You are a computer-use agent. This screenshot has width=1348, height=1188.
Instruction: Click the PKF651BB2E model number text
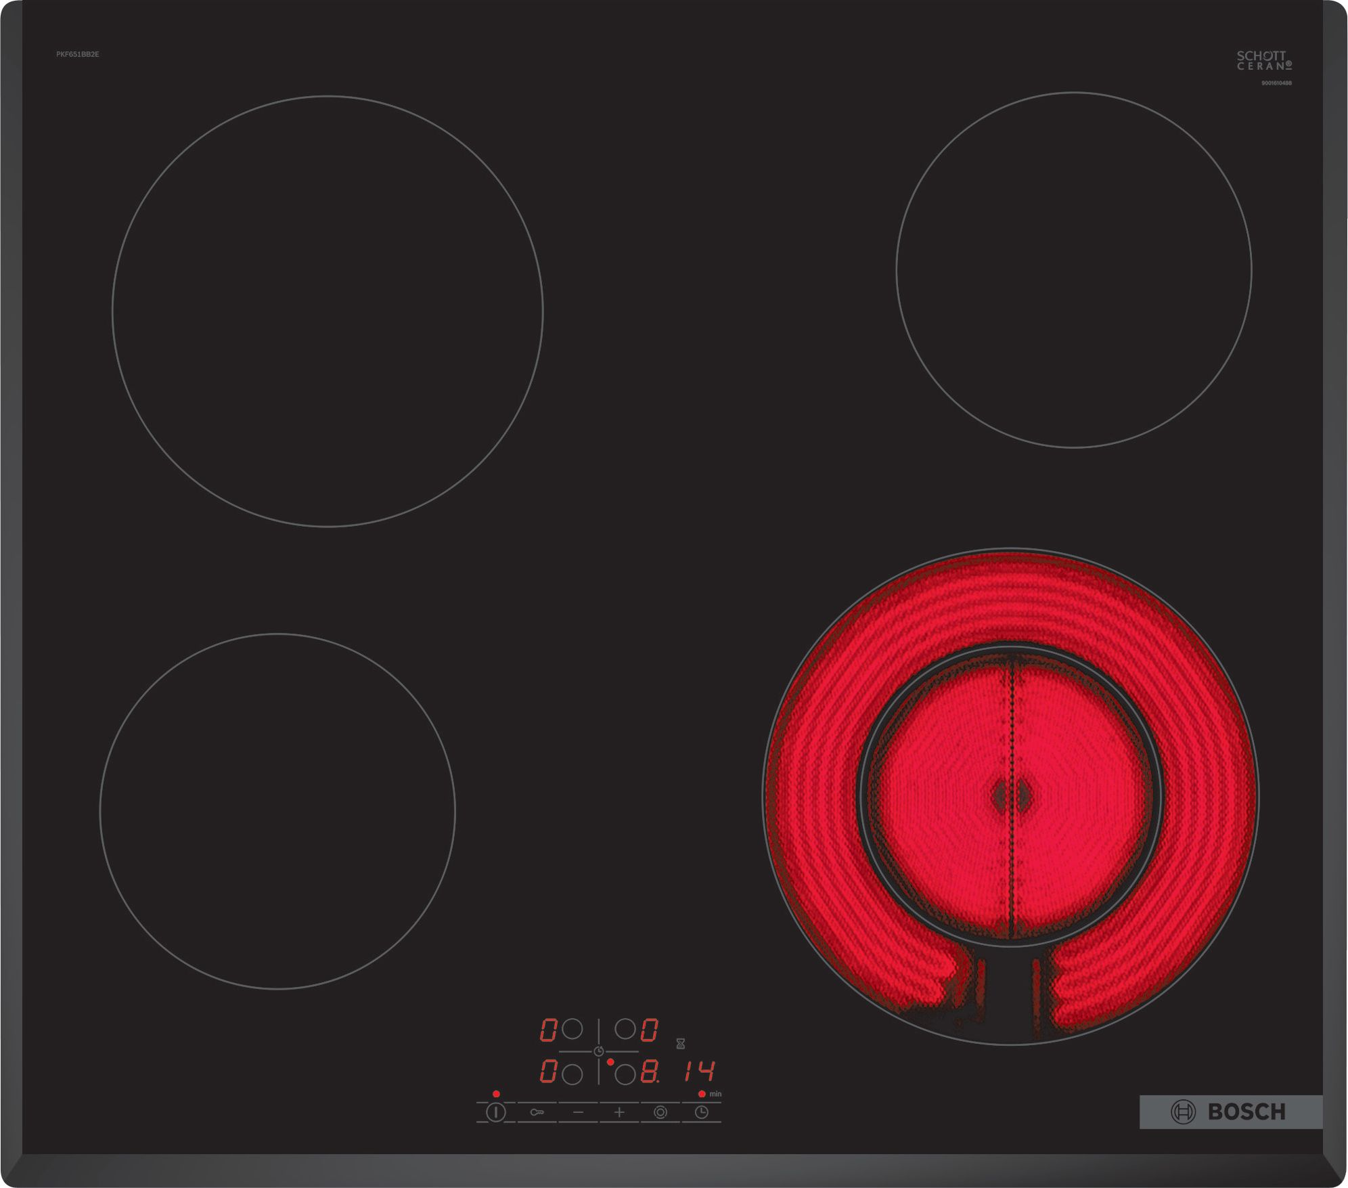78,54
